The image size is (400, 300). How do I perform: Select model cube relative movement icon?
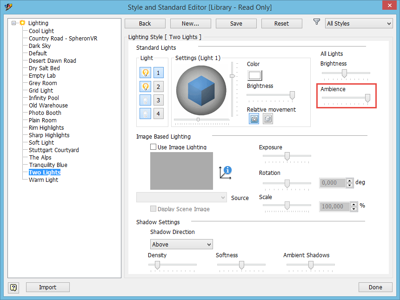268,119
